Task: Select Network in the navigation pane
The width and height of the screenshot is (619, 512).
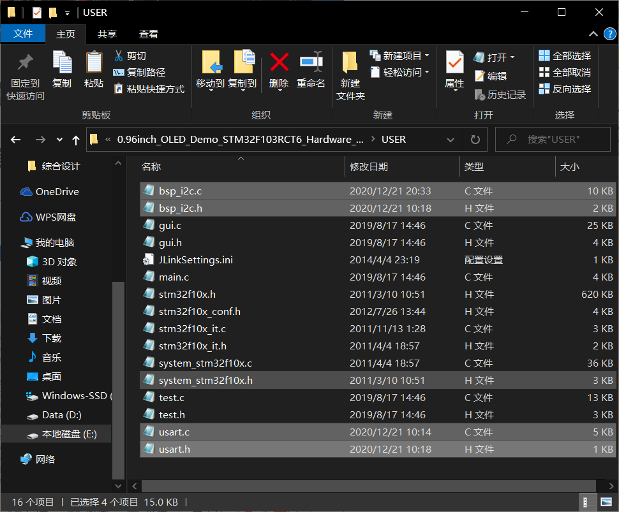Action: [x=38, y=459]
